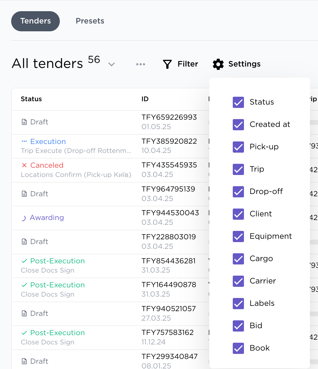Uncheck the Book column checkbox

pos(238,348)
